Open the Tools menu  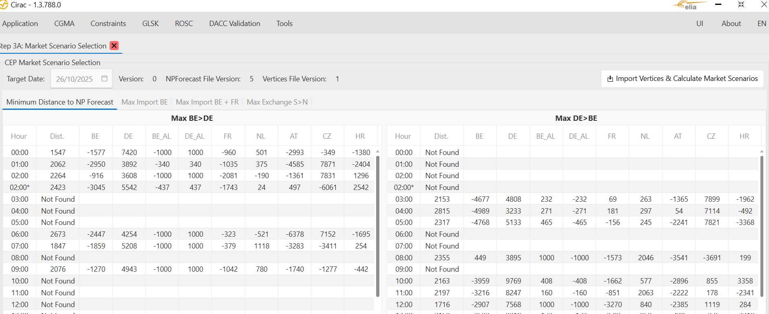[x=284, y=24]
